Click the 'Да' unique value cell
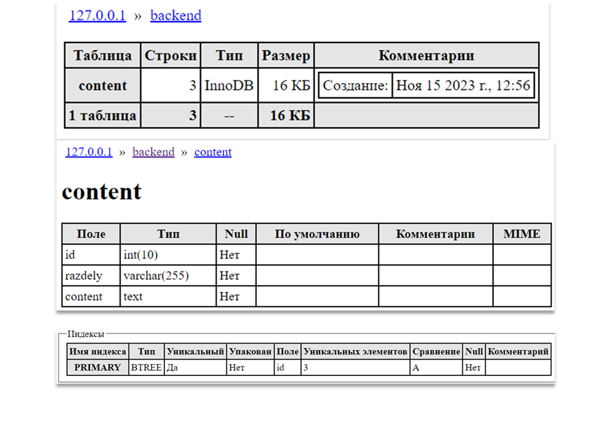 (x=195, y=367)
